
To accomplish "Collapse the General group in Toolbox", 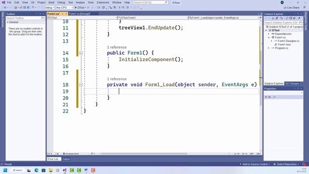I will [8, 22].
